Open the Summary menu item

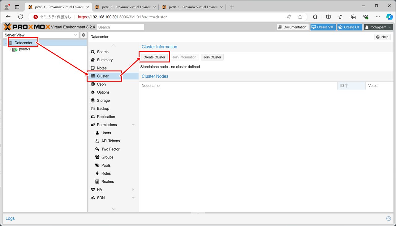click(x=105, y=60)
